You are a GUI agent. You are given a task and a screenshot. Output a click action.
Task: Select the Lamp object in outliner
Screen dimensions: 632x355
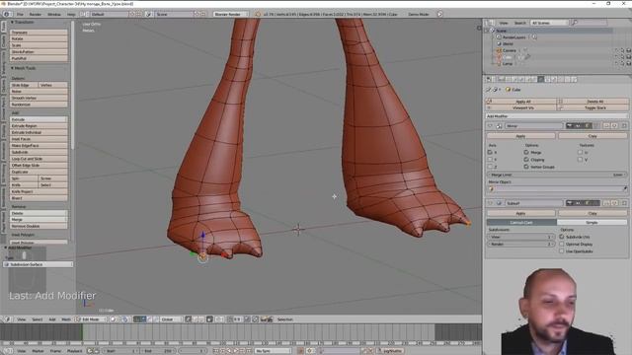pyautogui.click(x=508, y=63)
